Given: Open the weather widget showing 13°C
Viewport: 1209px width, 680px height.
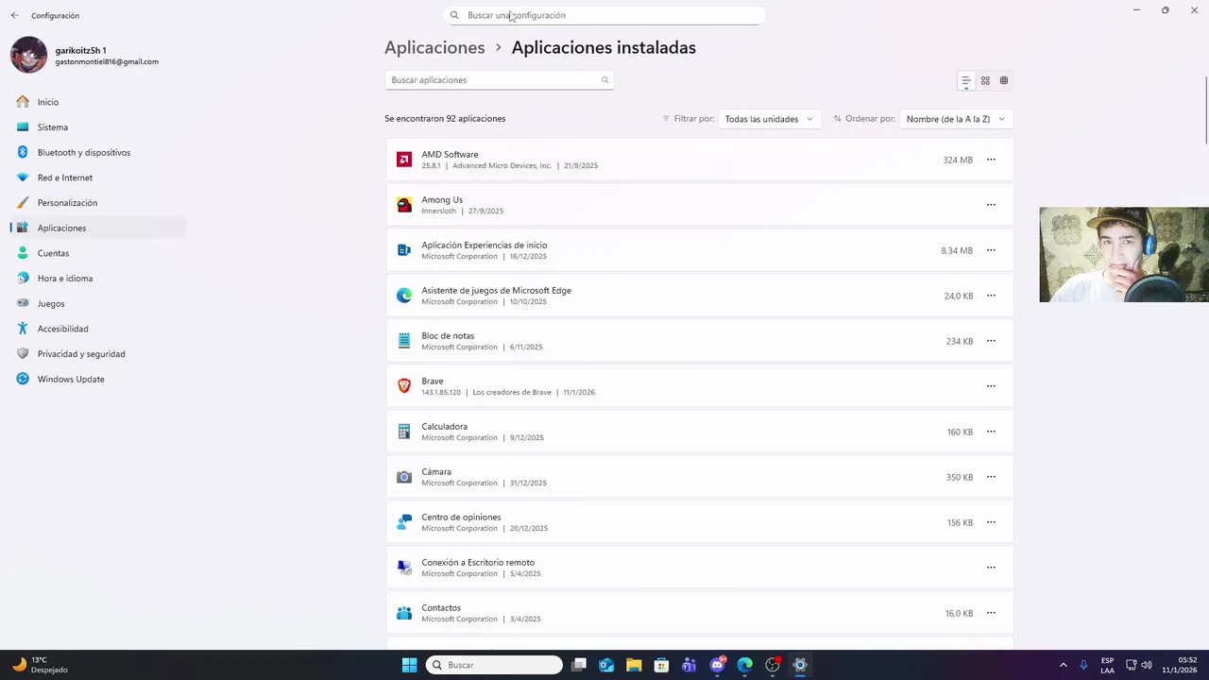Looking at the screenshot, I should point(40,665).
